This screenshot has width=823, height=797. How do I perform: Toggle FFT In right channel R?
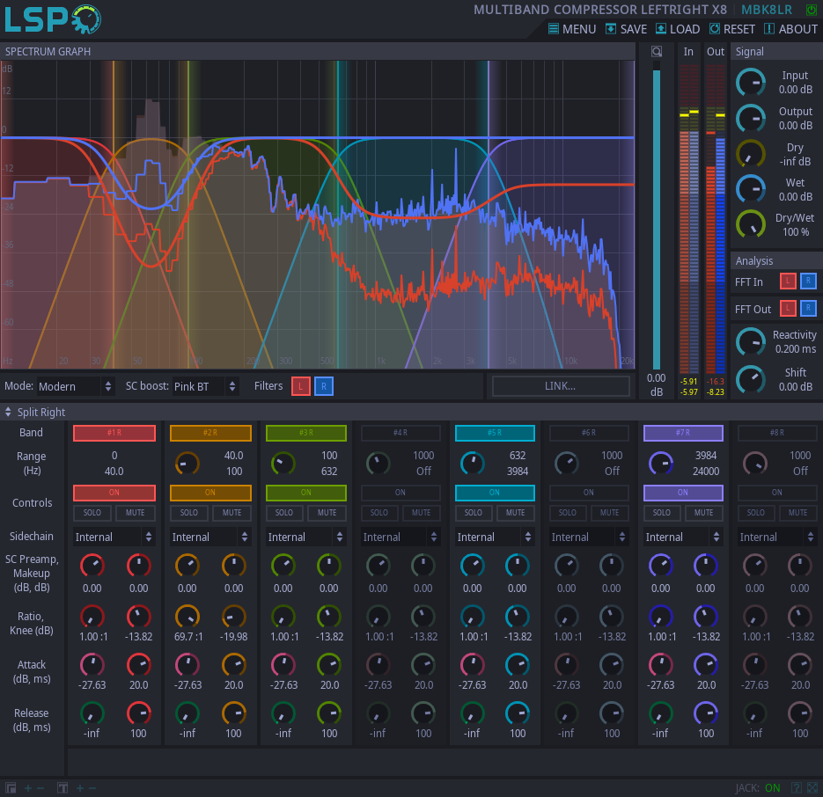[x=808, y=282]
